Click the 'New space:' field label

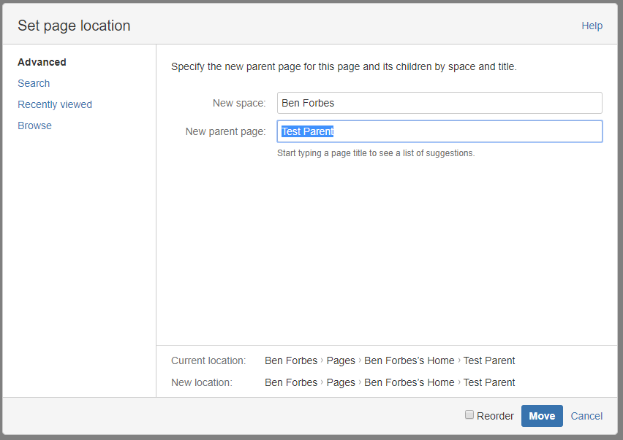(239, 103)
